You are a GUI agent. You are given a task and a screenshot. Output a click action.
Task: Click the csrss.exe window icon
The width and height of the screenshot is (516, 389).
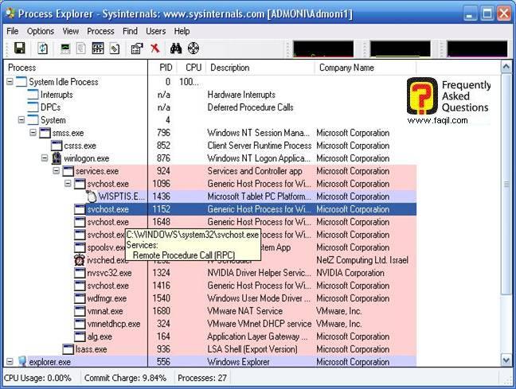pos(57,146)
